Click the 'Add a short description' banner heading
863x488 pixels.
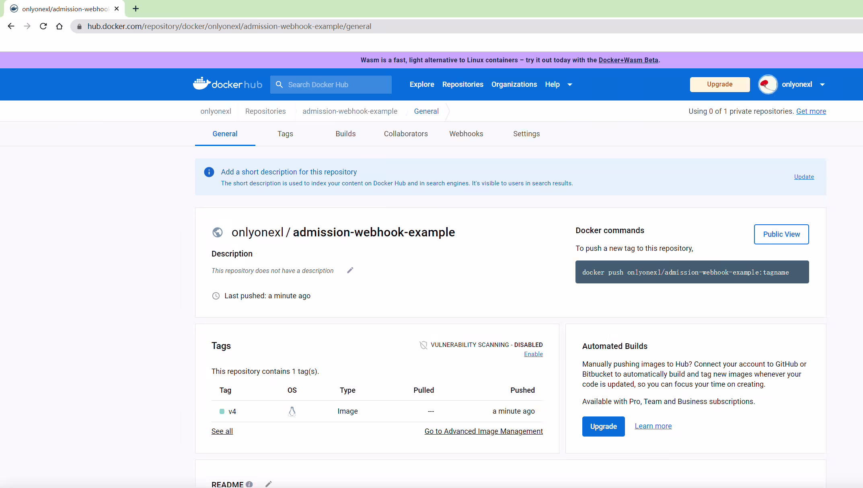(289, 172)
